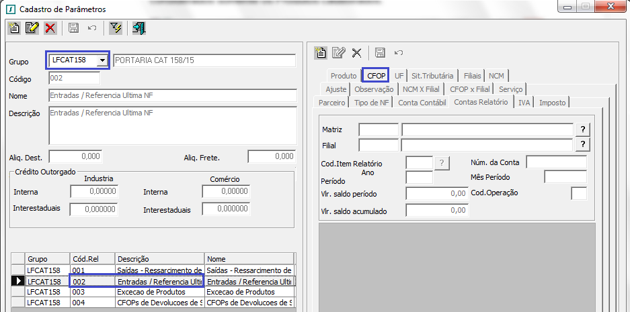
Task: Select the NCM tab
Action: tap(497, 76)
